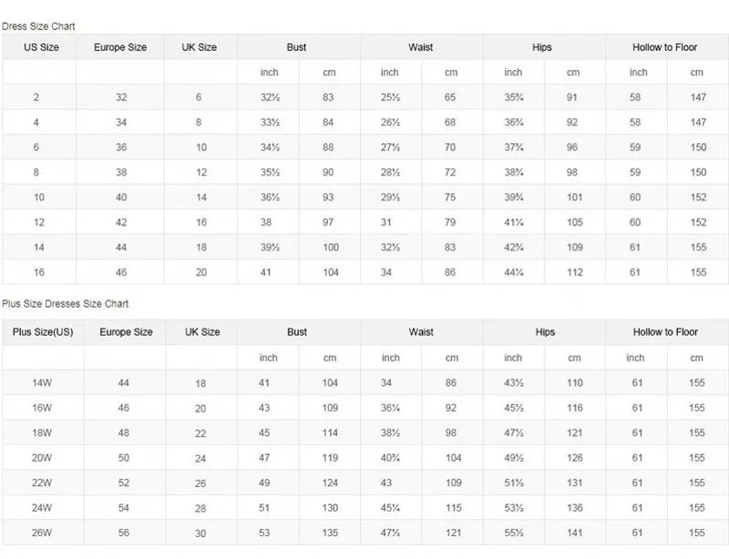Click the 141 cm hips cell

pyautogui.click(x=574, y=533)
